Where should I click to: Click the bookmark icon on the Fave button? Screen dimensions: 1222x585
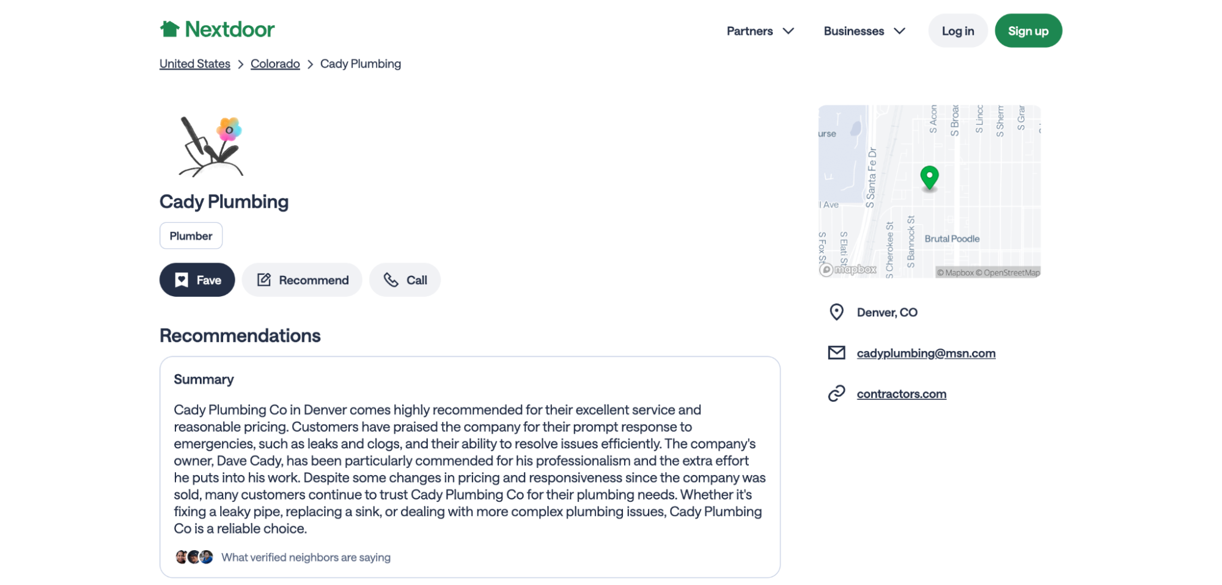pos(182,280)
